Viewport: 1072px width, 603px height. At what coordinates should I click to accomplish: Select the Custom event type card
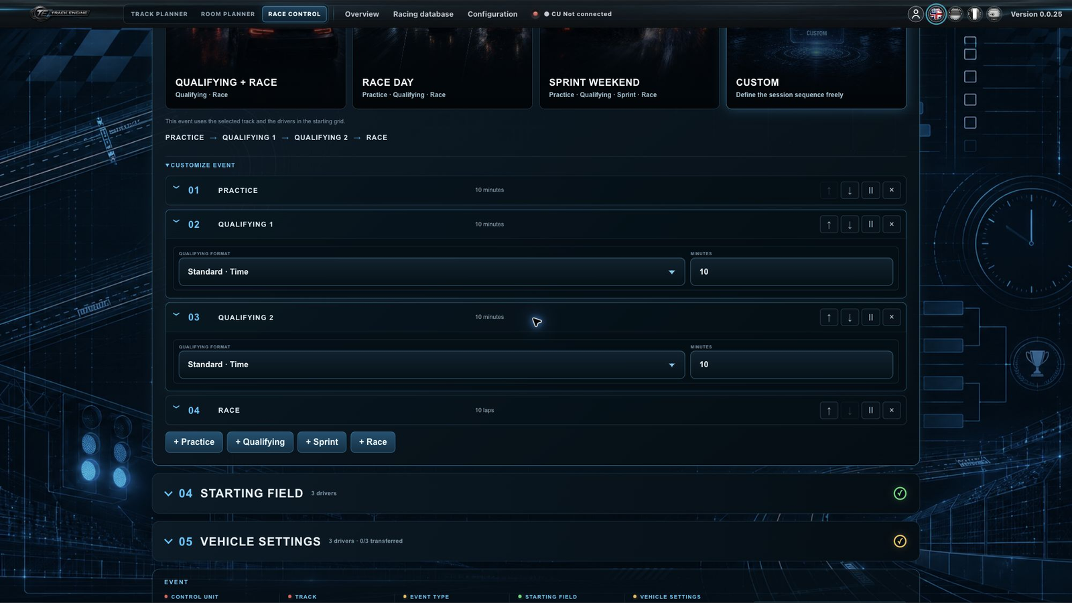pos(816,68)
